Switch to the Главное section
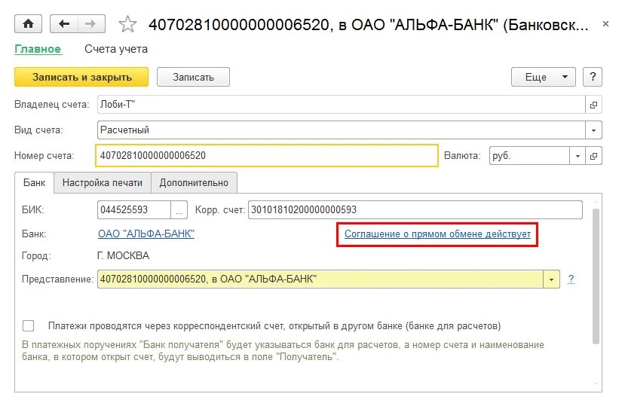This screenshot has height=403, width=622. 38,49
